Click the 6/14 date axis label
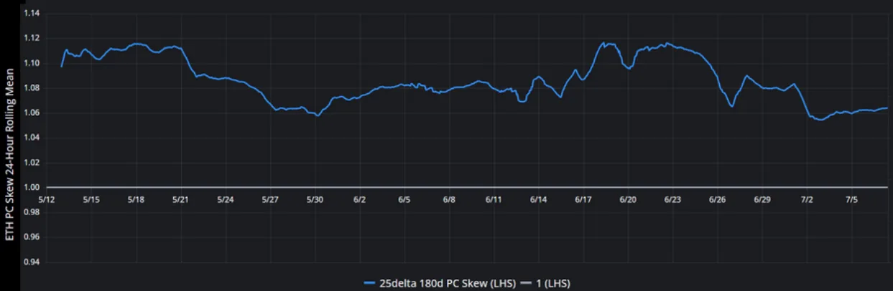The height and width of the screenshot is (291, 893). coord(539,199)
